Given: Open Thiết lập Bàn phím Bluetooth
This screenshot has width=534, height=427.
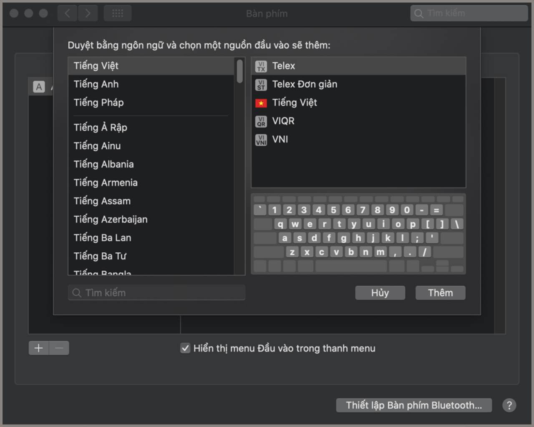Looking at the screenshot, I should 414,405.
